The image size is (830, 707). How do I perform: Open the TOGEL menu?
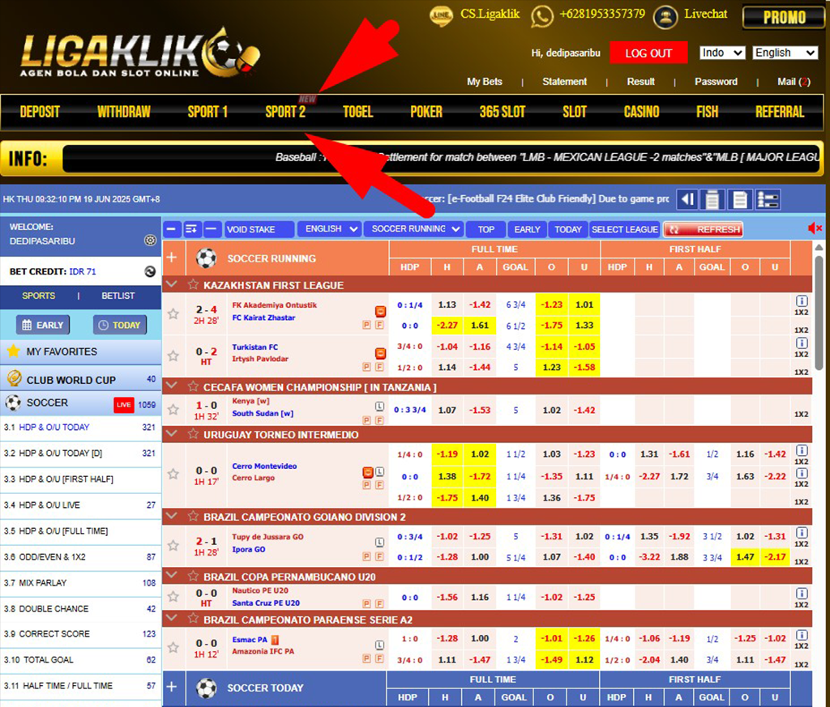(x=357, y=112)
